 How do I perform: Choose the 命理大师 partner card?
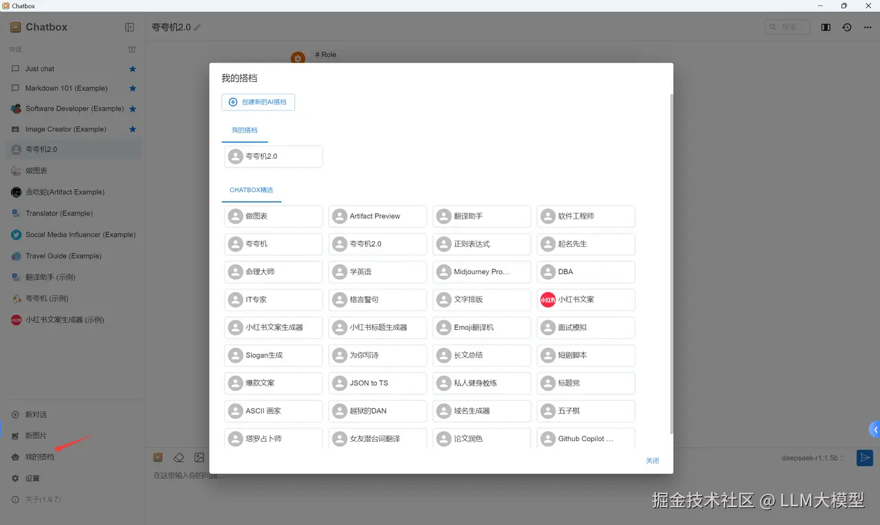274,271
